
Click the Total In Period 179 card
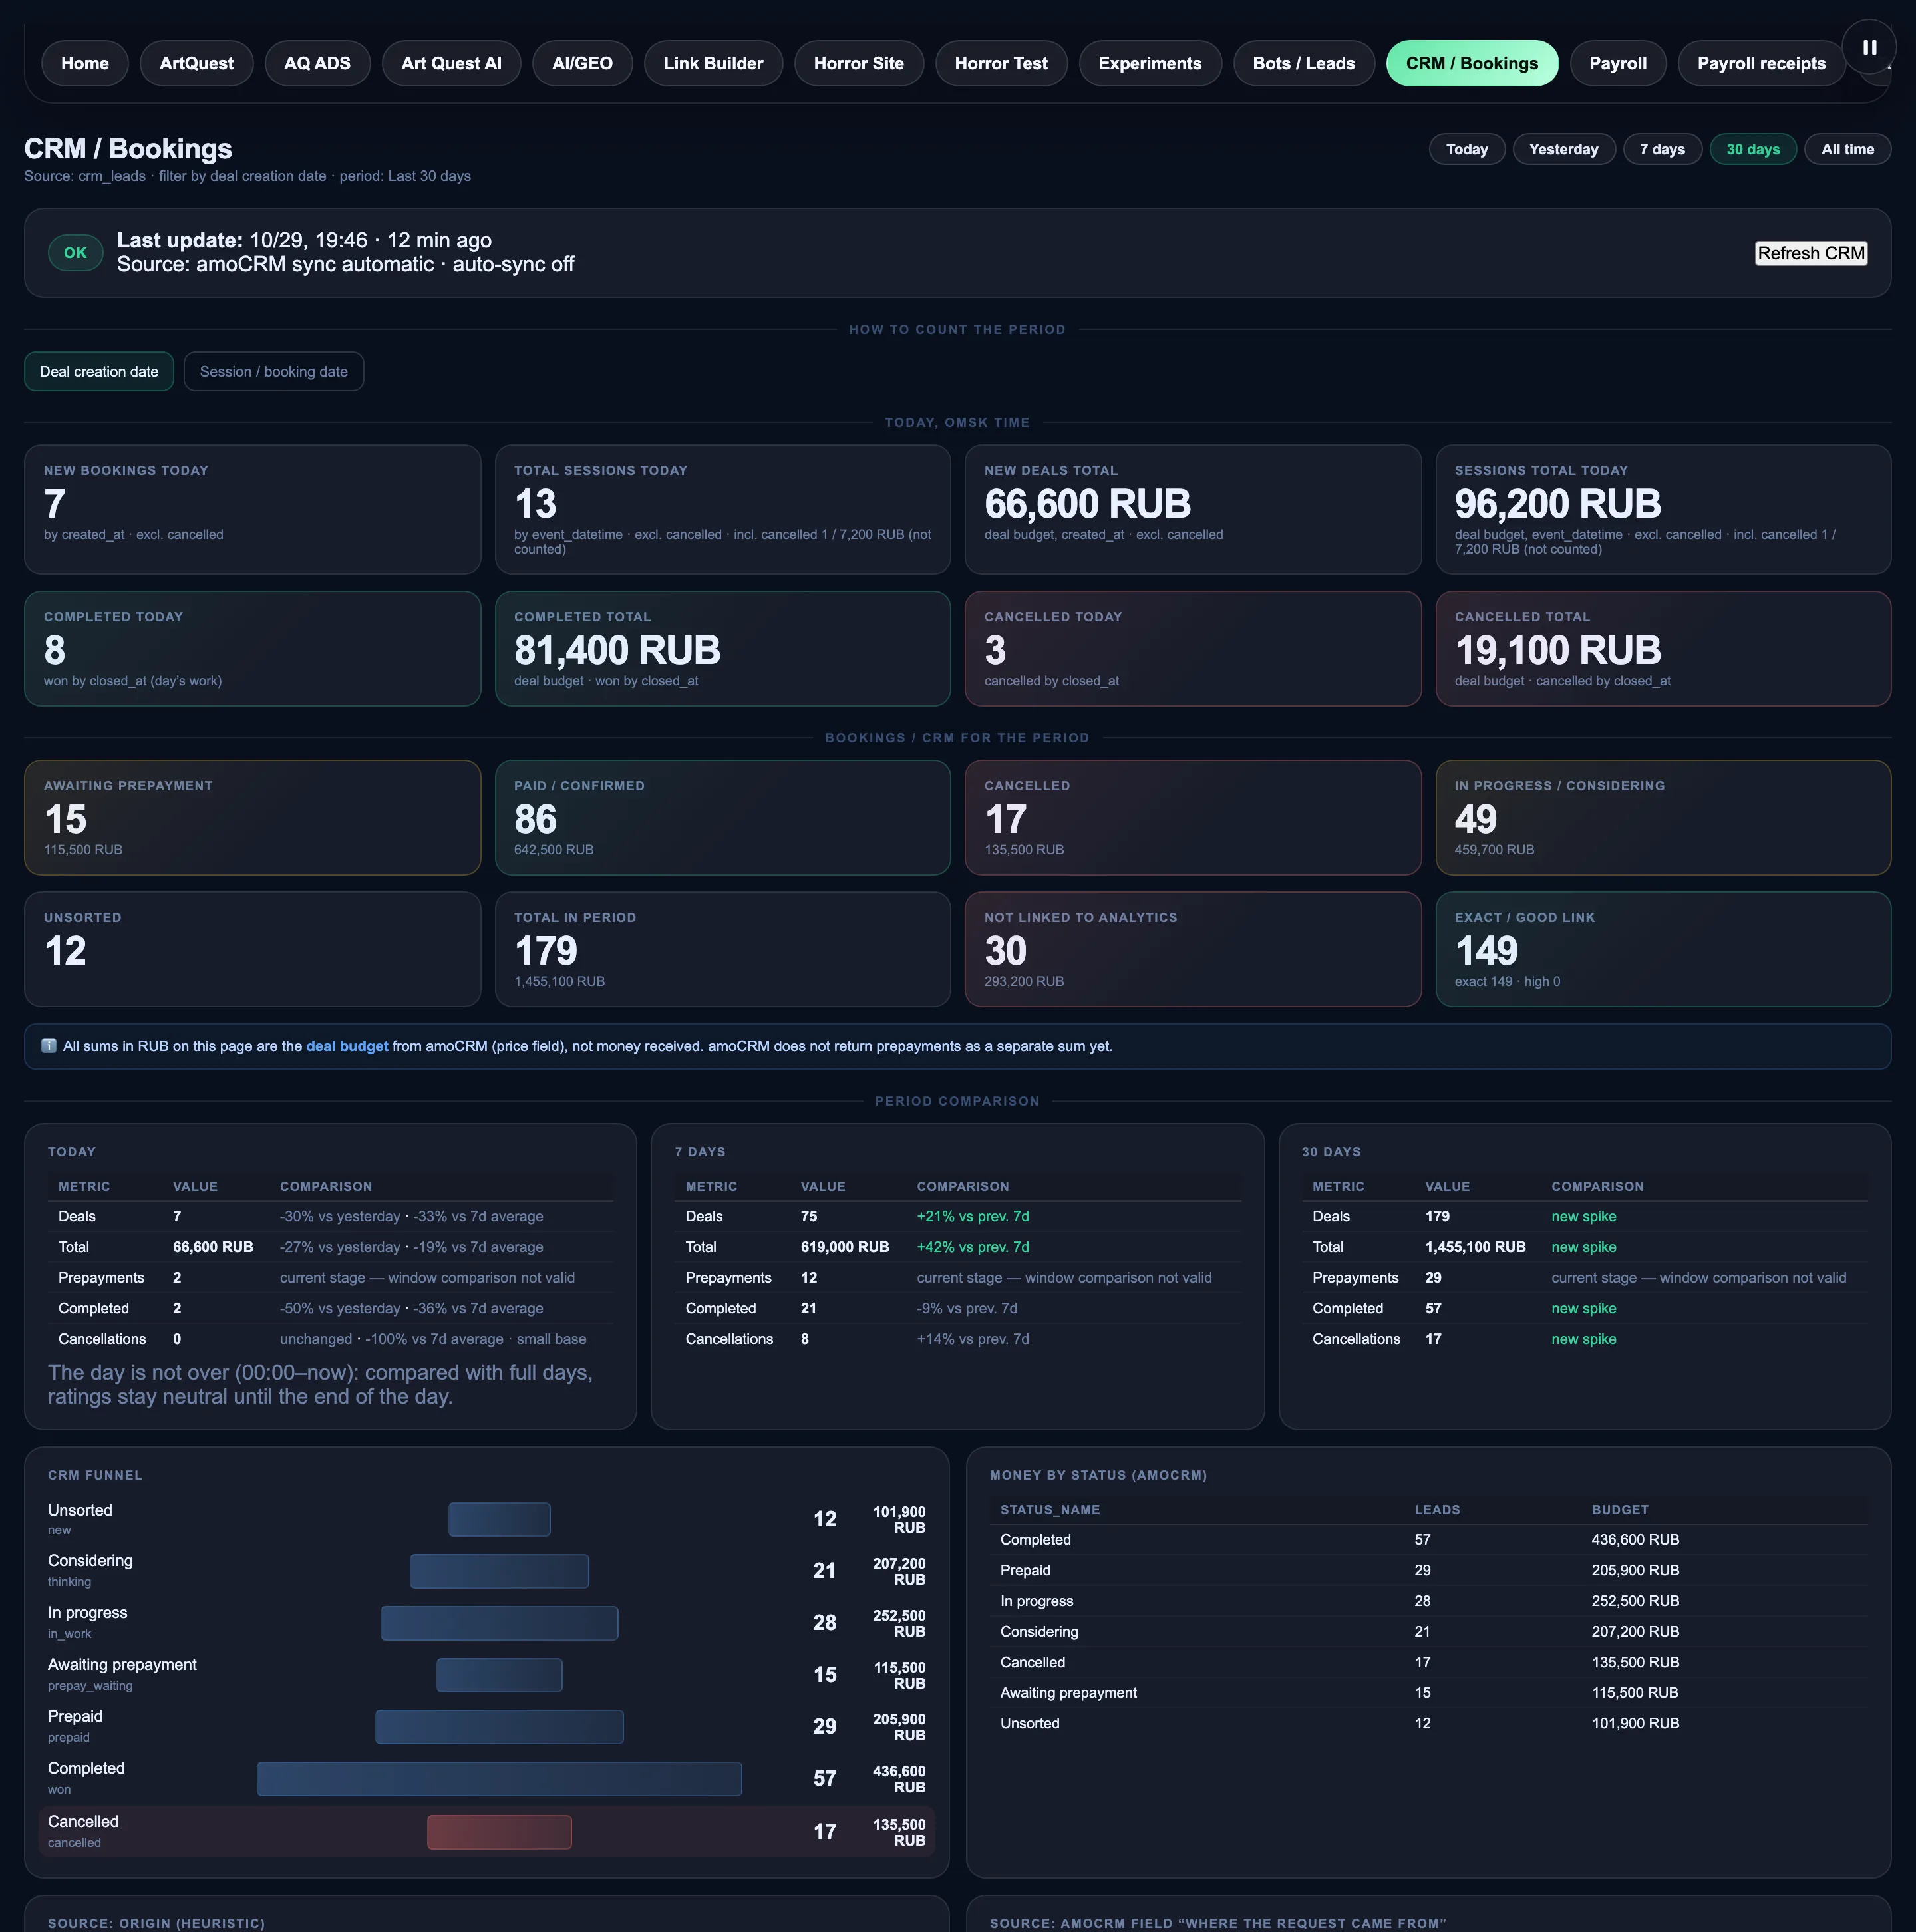pos(722,949)
